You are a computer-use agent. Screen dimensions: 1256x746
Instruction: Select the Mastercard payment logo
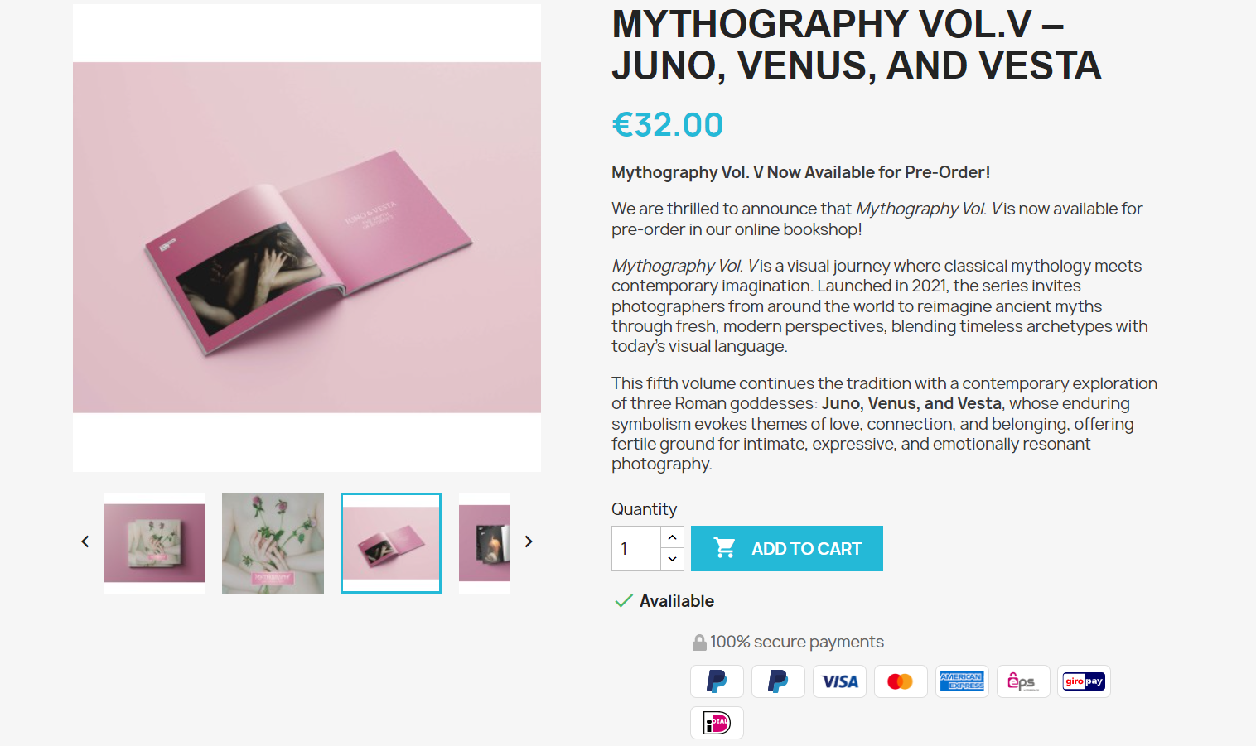coord(901,681)
